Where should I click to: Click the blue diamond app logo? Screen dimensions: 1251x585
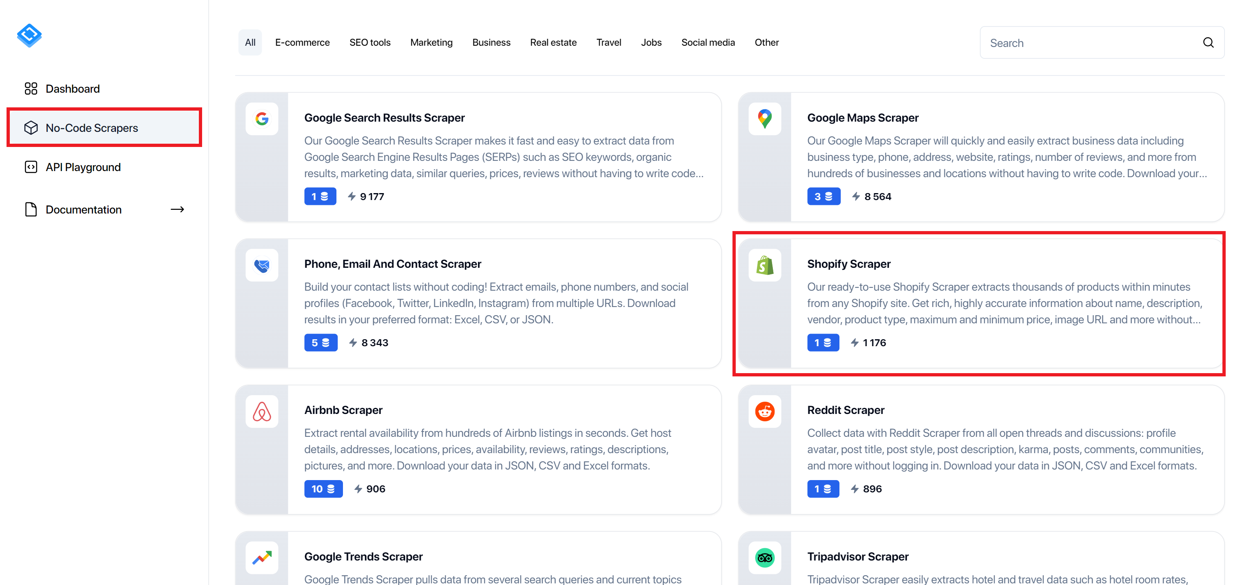30,36
